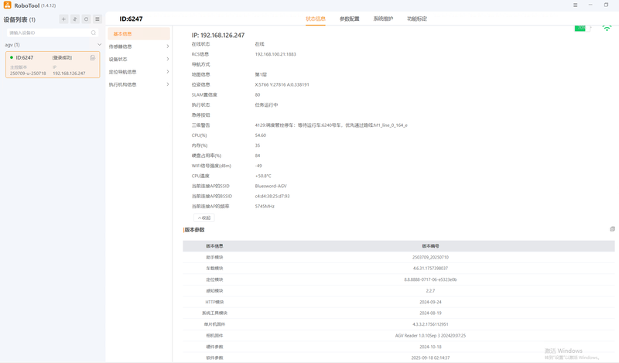Click the battery level indicator
The height and width of the screenshot is (363, 619).
coord(583,28)
